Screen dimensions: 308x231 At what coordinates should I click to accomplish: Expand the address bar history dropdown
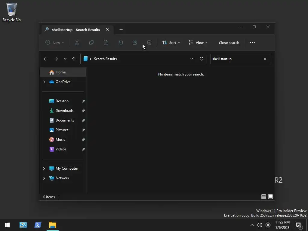tap(192, 59)
